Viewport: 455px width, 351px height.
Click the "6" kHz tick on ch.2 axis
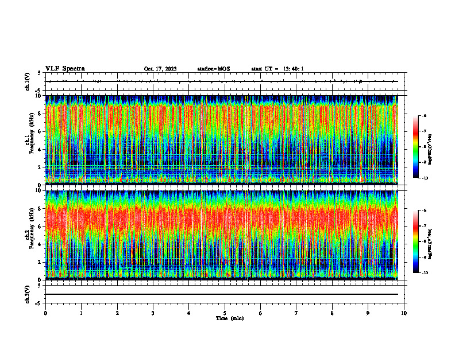[41, 227]
